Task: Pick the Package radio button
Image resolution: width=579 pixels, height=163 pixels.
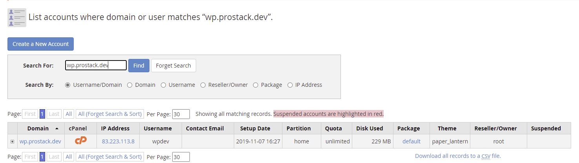Action: click(255, 85)
